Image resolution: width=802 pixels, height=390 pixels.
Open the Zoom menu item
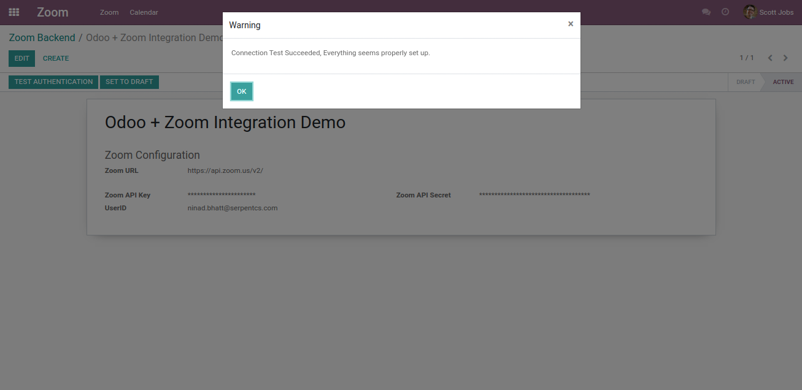(109, 12)
